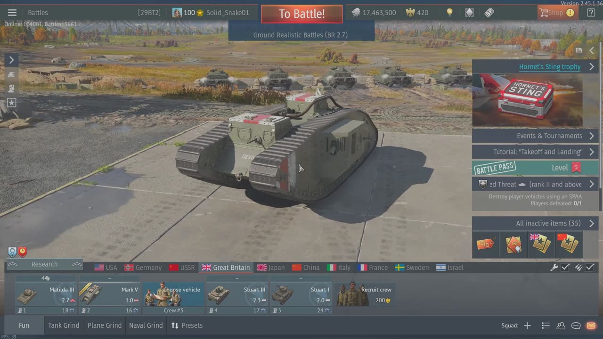Viewport: 603px width, 339px height.
Task: Switch to the Japan nation tab
Action: pos(271,267)
